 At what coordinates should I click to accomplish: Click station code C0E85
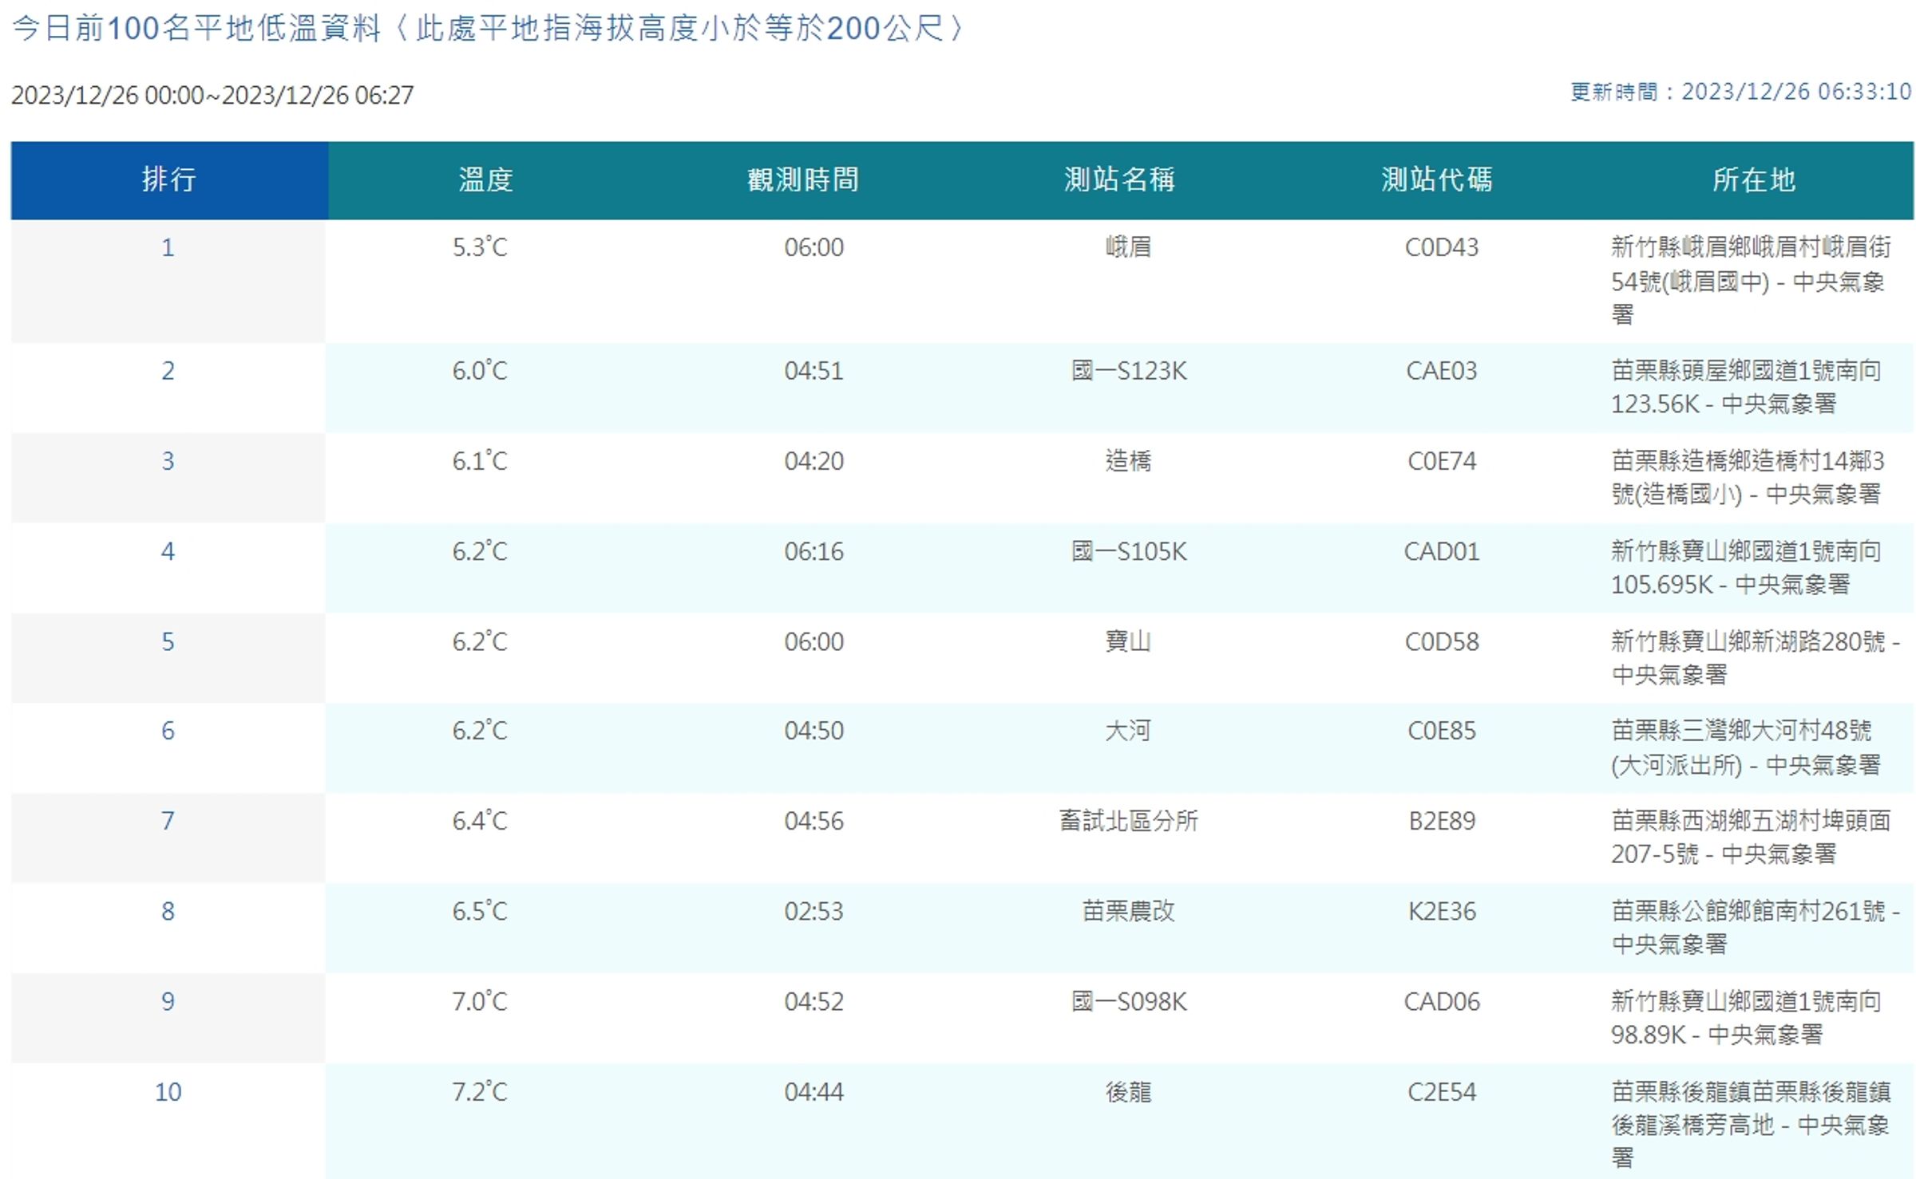[1442, 731]
